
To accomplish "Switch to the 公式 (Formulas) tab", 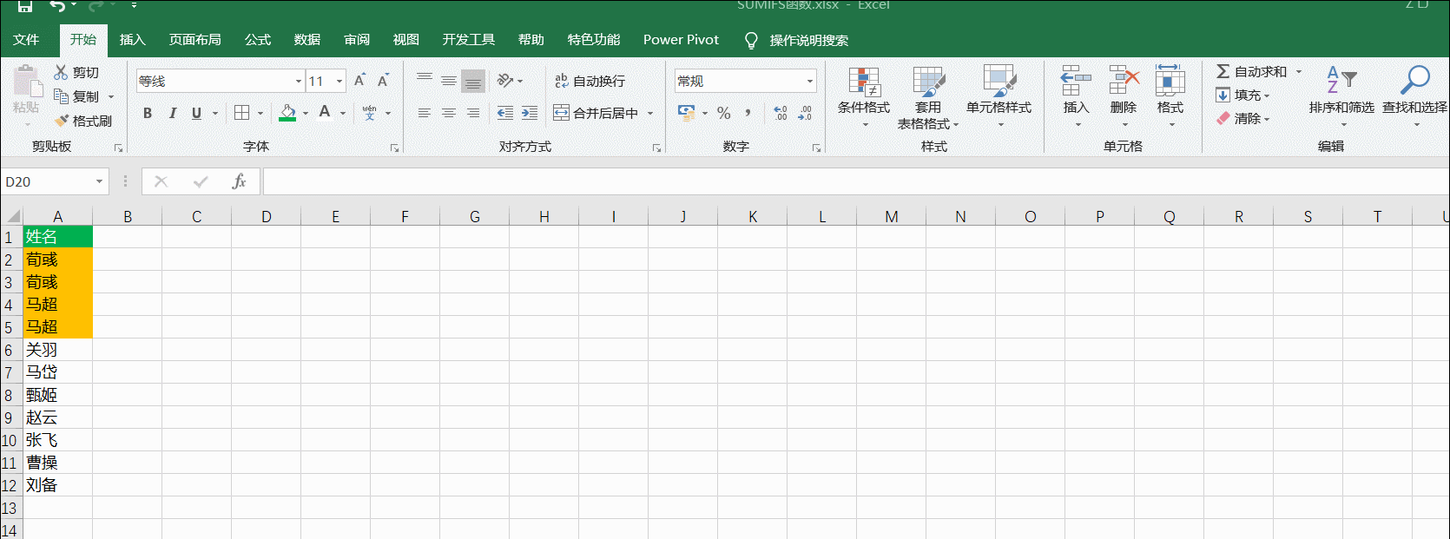I will [x=257, y=40].
